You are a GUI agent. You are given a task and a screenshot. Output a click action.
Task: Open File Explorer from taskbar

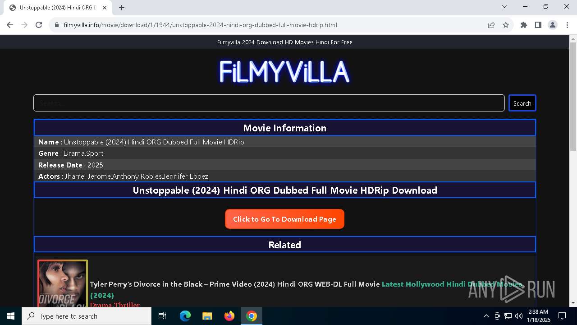(x=207, y=316)
